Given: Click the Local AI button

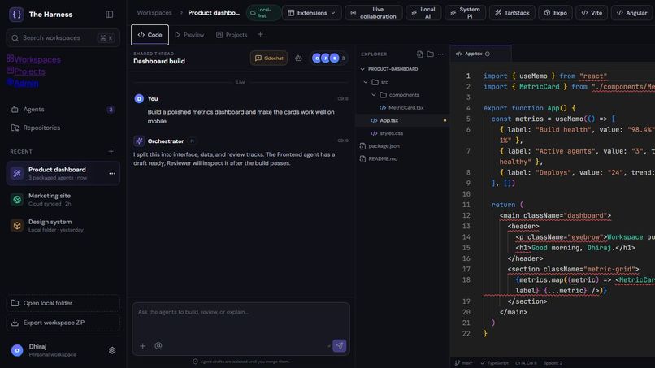Looking at the screenshot, I should (x=423, y=13).
